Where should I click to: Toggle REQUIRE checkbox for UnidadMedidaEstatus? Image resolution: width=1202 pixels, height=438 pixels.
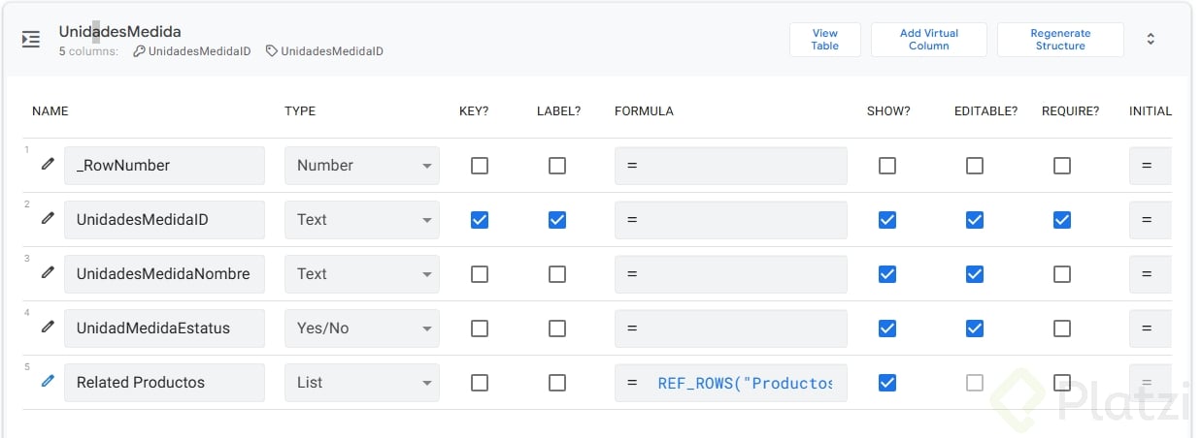tap(1062, 328)
